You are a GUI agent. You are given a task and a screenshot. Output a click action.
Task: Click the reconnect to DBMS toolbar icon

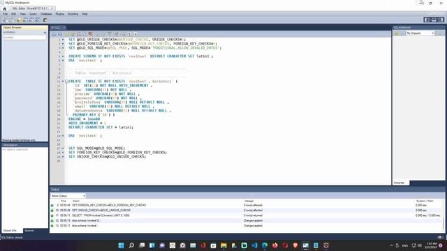(x=45, y=20)
